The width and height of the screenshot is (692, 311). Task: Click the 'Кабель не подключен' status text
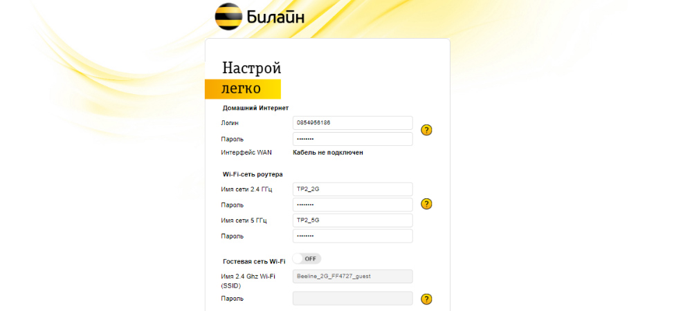328,153
